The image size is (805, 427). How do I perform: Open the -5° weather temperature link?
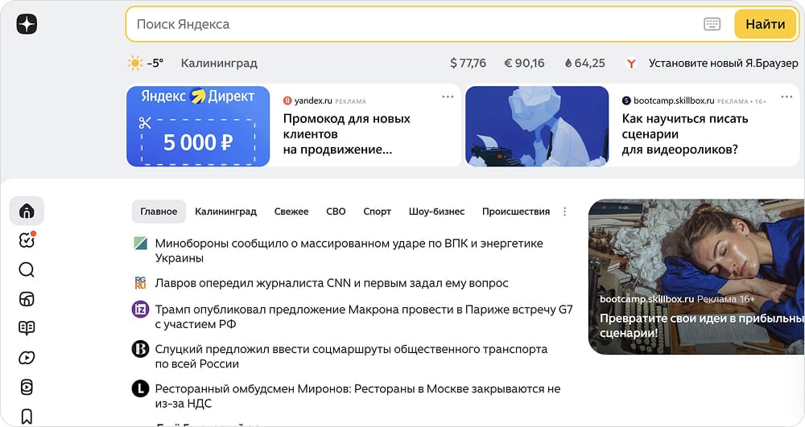(x=155, y=63)
